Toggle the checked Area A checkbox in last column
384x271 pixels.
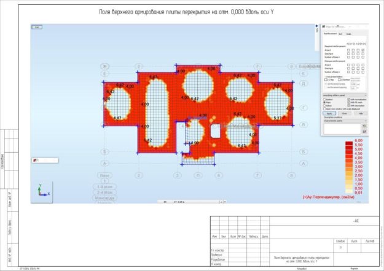[363, 50]
